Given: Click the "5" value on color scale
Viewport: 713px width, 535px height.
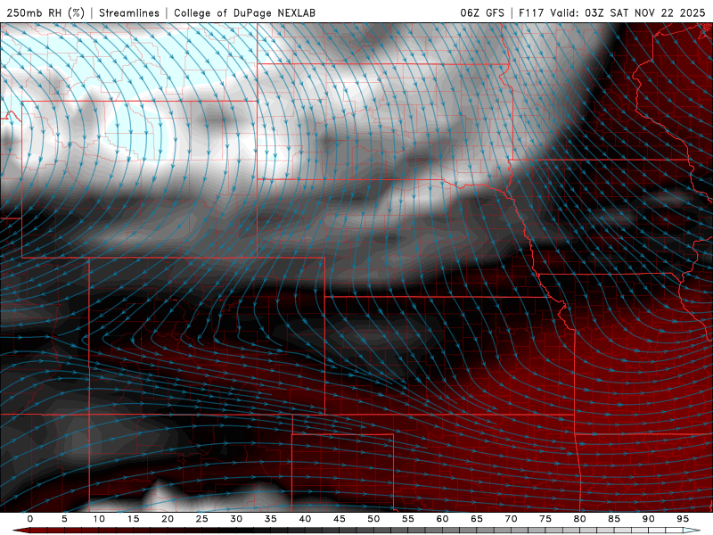Looking at the screenshot, I should [x=64, y=519].
